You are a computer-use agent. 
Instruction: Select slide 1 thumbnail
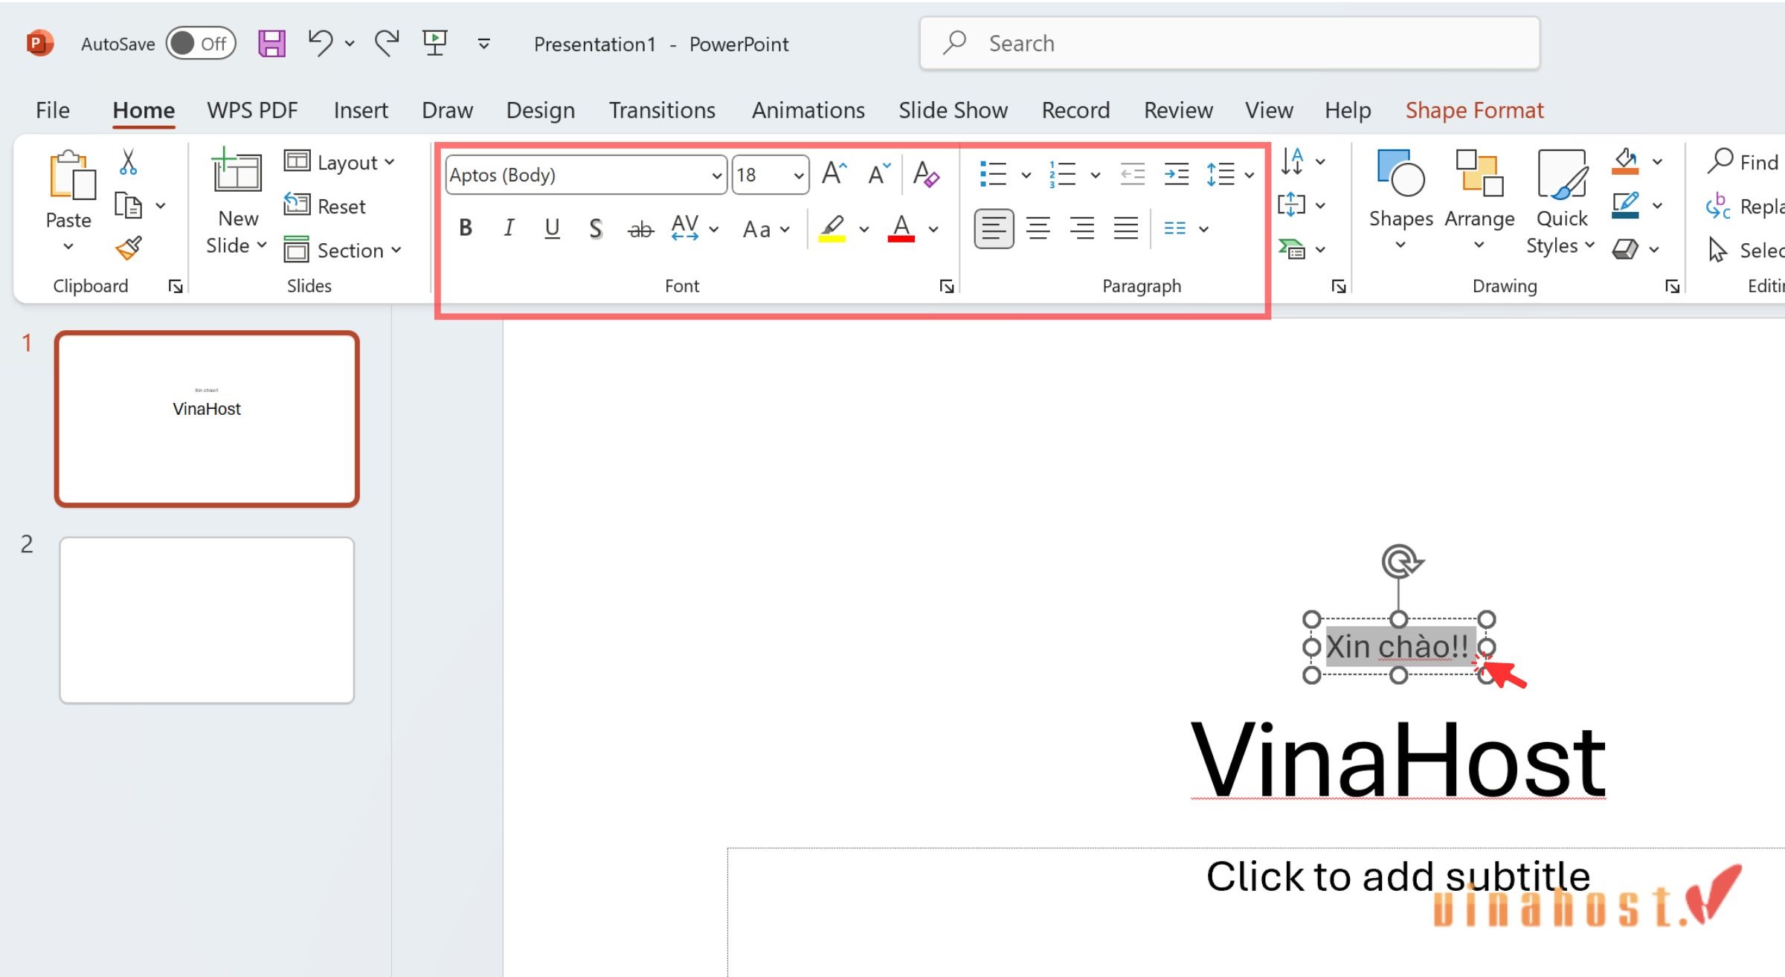point(207,419)
